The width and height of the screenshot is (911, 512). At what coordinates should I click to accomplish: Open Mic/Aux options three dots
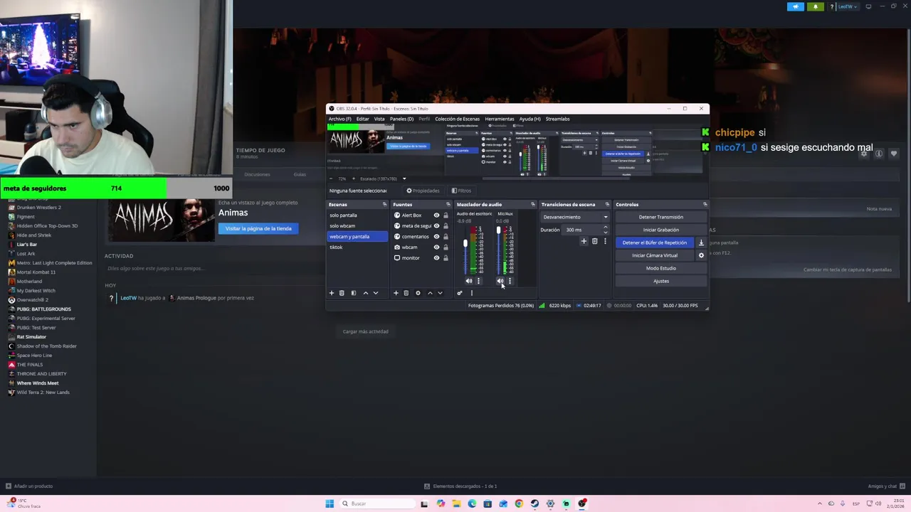coord(510,281)
